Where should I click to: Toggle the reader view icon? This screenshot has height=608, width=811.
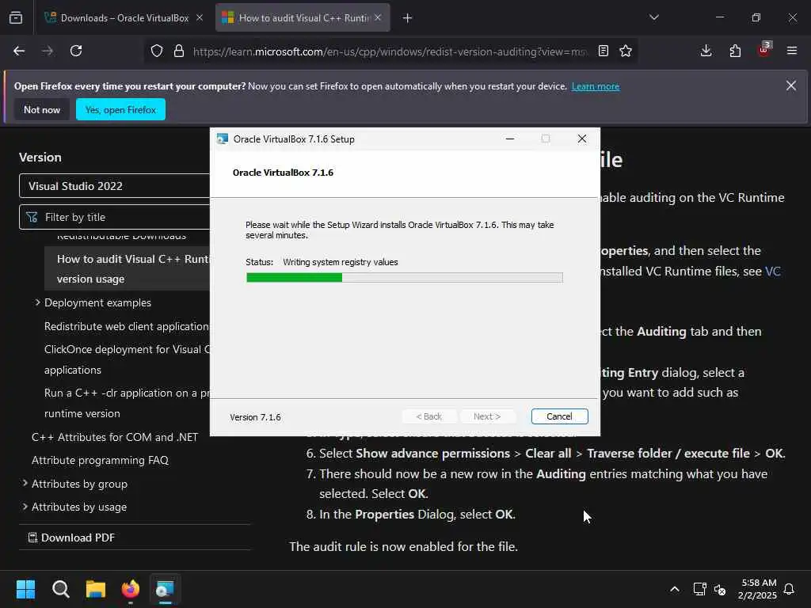(x=603, y=51)
